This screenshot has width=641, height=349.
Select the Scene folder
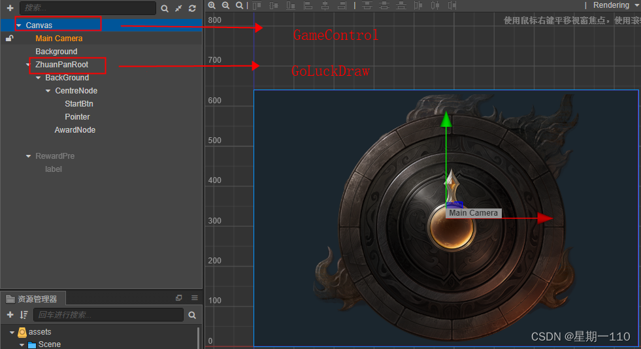click(x=50, y=344)
